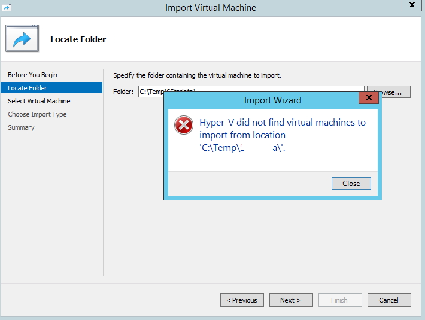Close the Import Virtual Machine window
The width and height of the screenshot is (425, 320).
tap(412, 5)
